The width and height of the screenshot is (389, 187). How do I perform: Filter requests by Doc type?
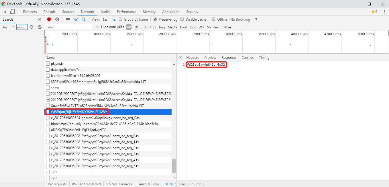(193, 27)
